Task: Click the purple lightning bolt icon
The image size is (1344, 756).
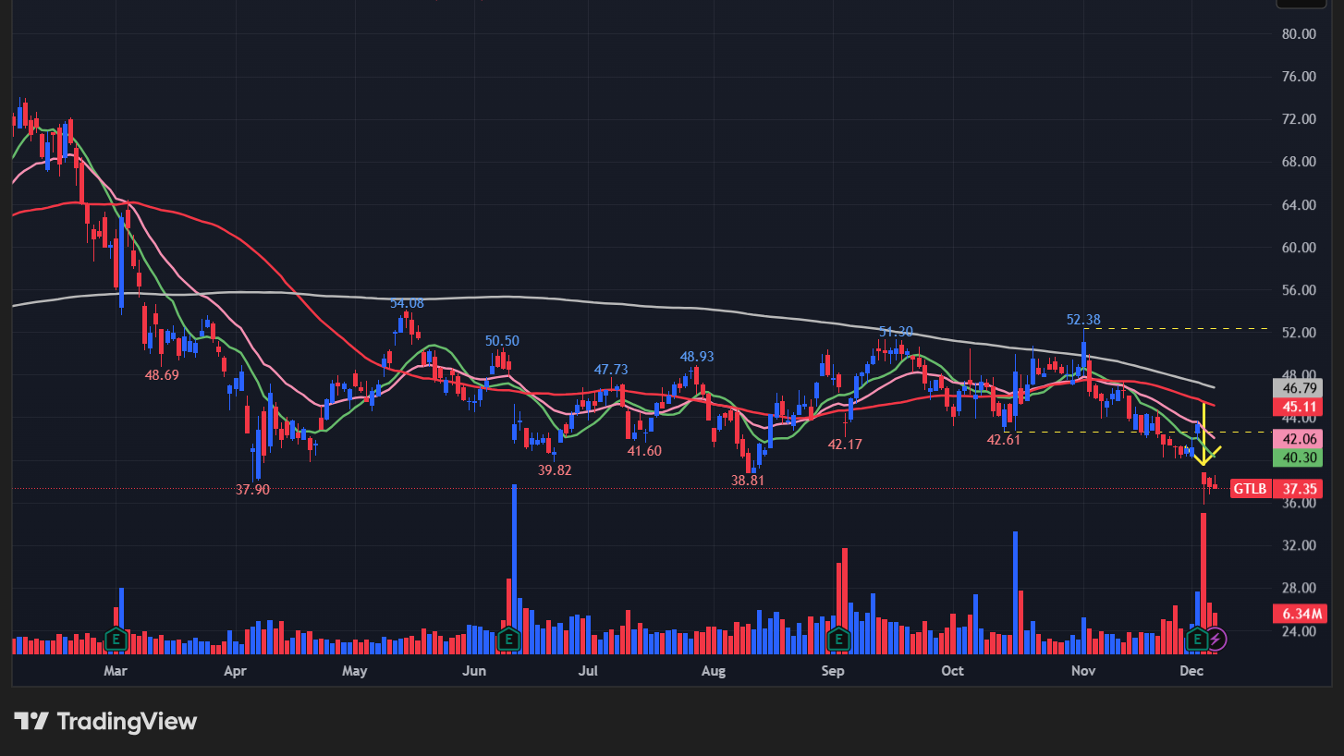Action: click(x=1217, y=639)
